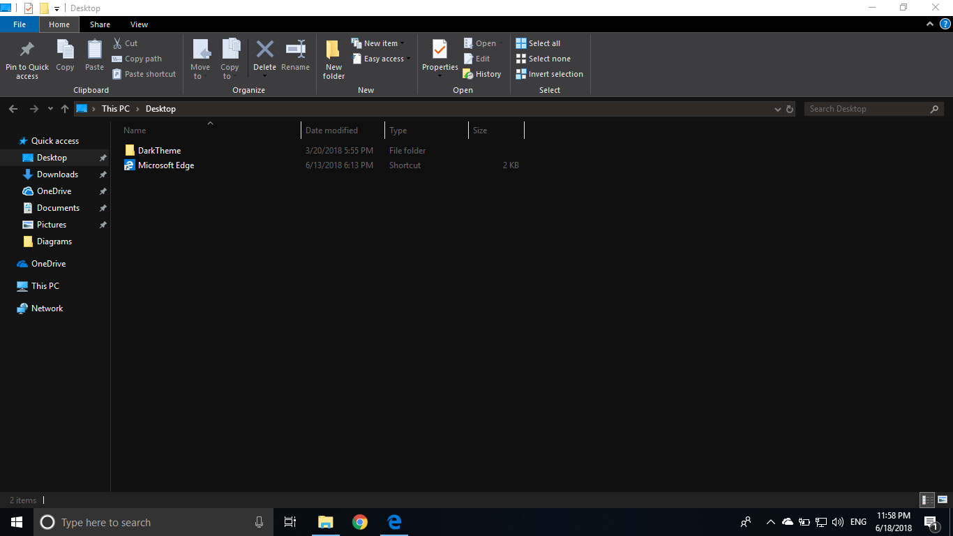This screenshot has width=953, height=536.
Task: Open Documents in navigation pane
Action: point(58,208)
